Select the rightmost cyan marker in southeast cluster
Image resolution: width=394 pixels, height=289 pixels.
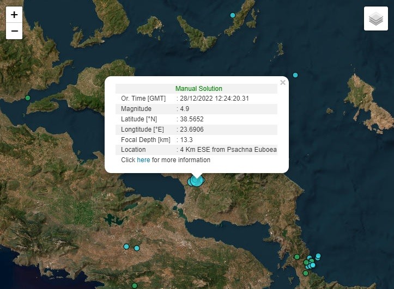[x=318, y=256]
